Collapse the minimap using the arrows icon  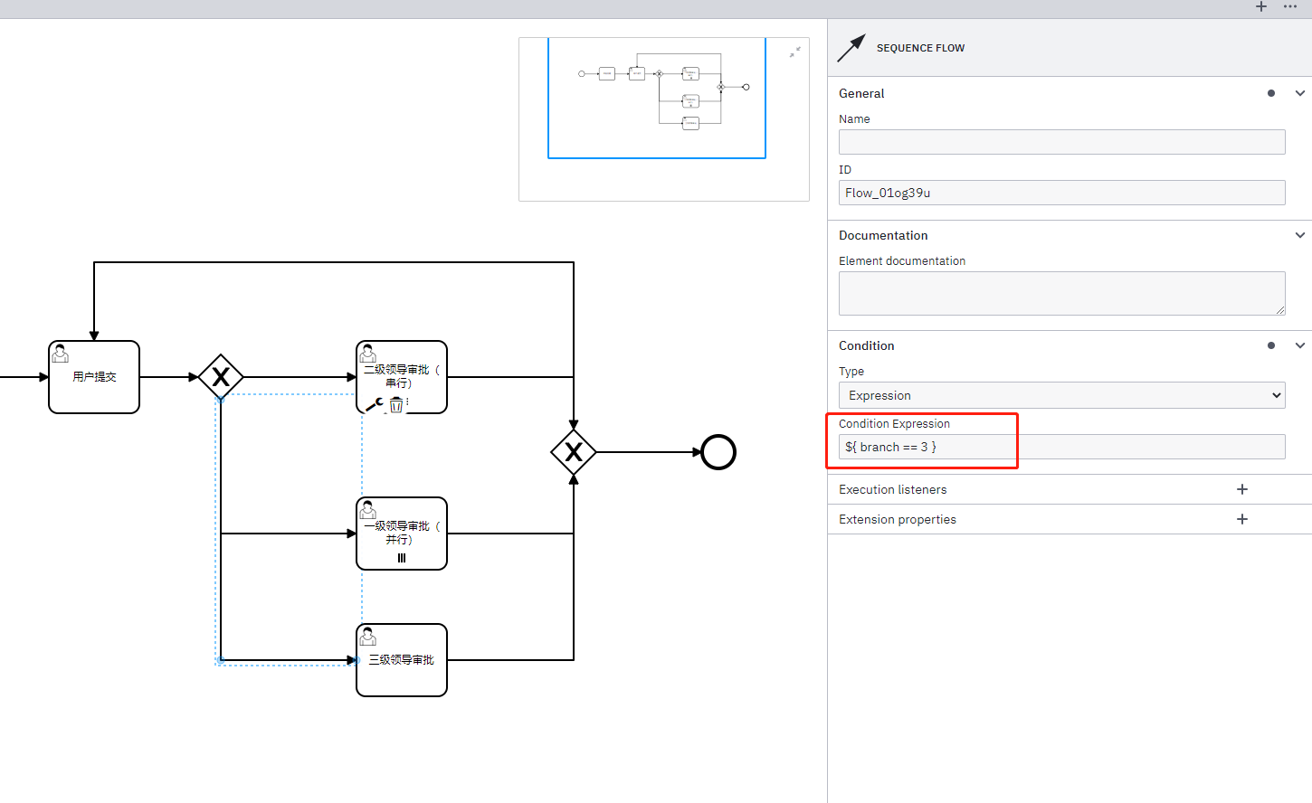click(794, 52)
